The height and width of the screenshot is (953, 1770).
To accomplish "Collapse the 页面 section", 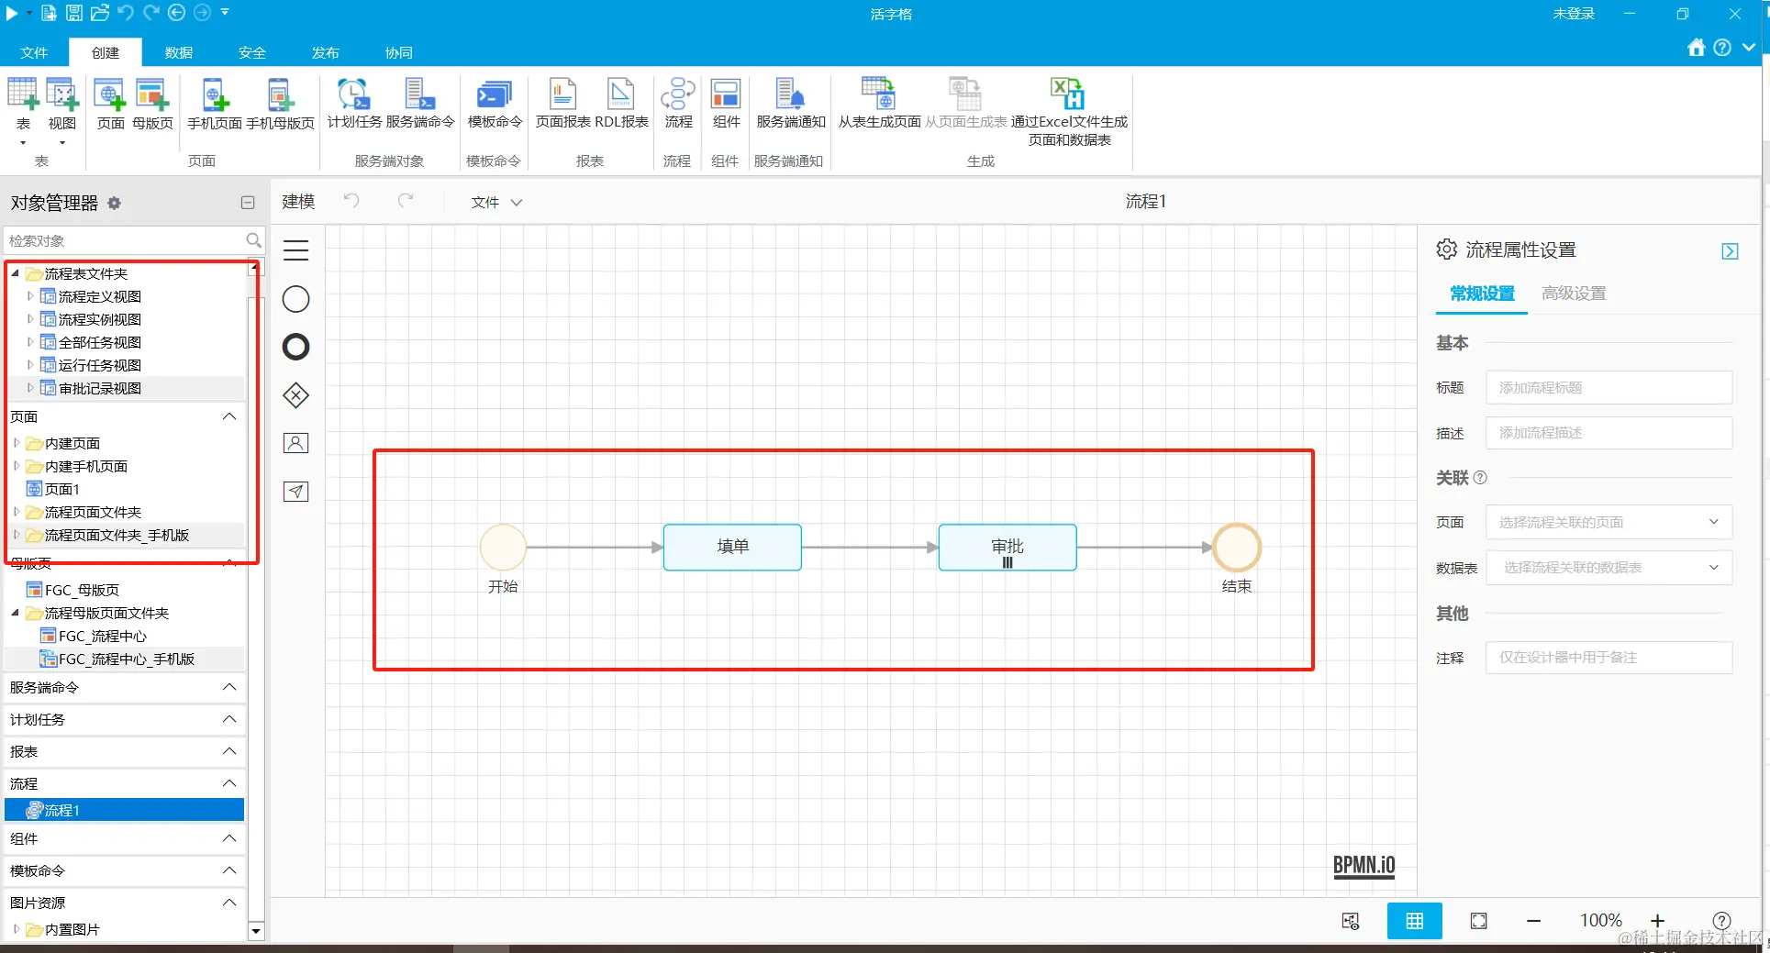I will point(229,416).
